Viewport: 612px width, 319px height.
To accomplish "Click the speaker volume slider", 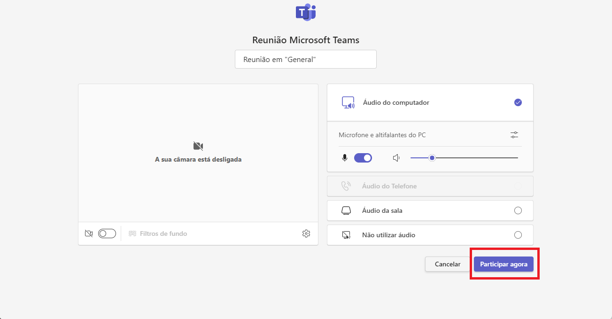I will click(464, 158).
